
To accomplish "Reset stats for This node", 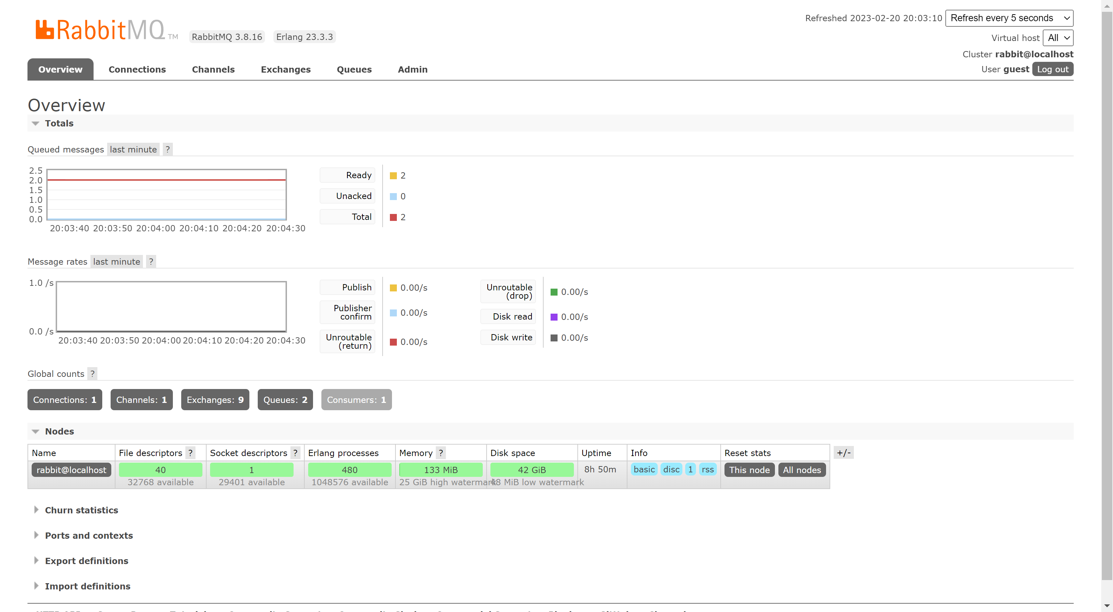I will pos(749,470).
